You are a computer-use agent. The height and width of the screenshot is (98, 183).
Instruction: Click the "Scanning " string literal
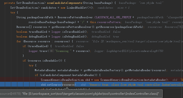coord(63,51)
